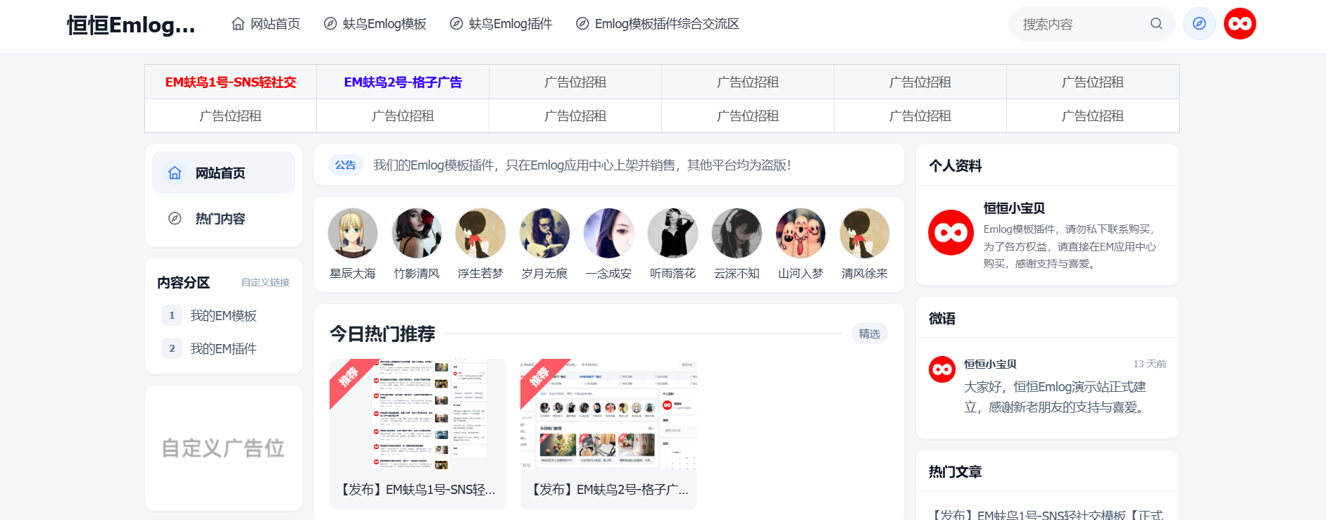
Task: Open 岁月无痕 user avatar
Action: (545, 233)
